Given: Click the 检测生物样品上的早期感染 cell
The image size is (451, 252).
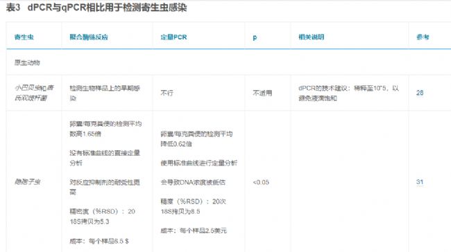Looking at the screenshot, I should (x=105, y=93).
